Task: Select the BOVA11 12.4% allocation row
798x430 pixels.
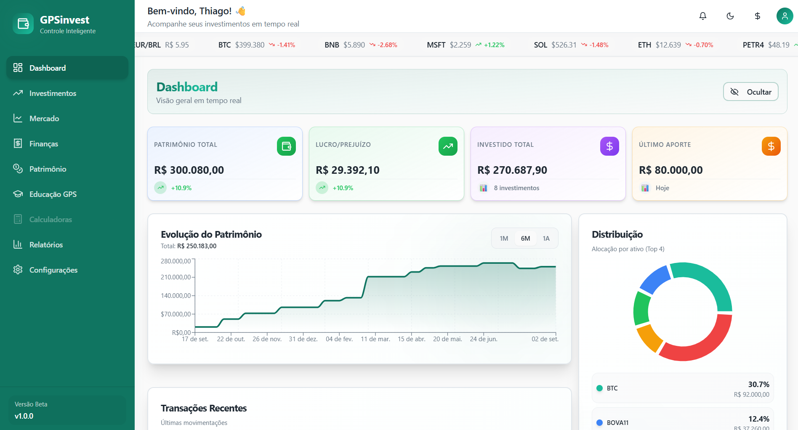Action: pos(683,419)
